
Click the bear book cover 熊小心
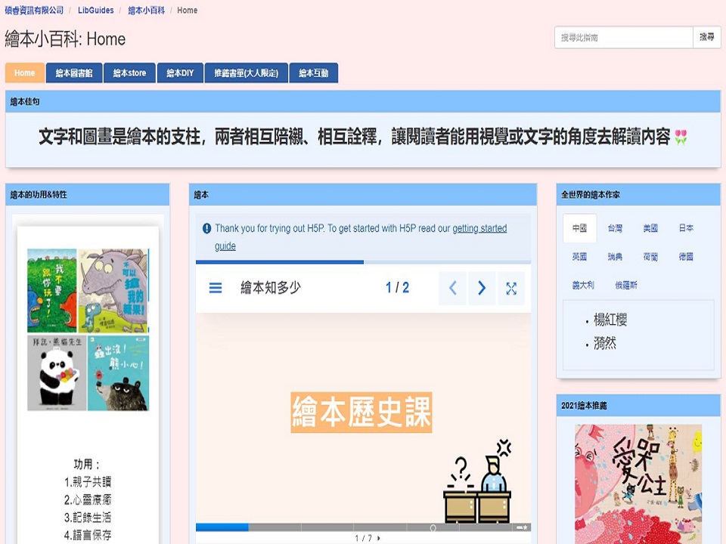point(118,373)
